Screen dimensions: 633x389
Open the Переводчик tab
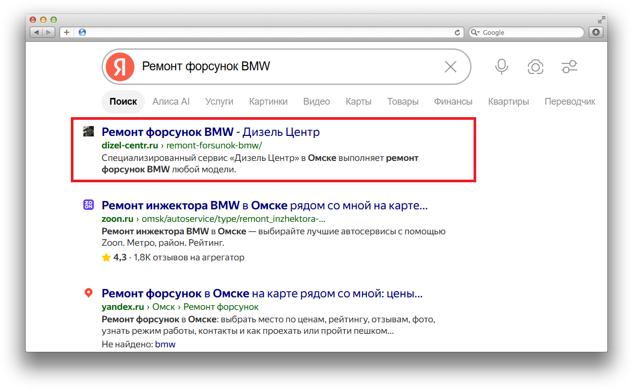tap(570, 102)
